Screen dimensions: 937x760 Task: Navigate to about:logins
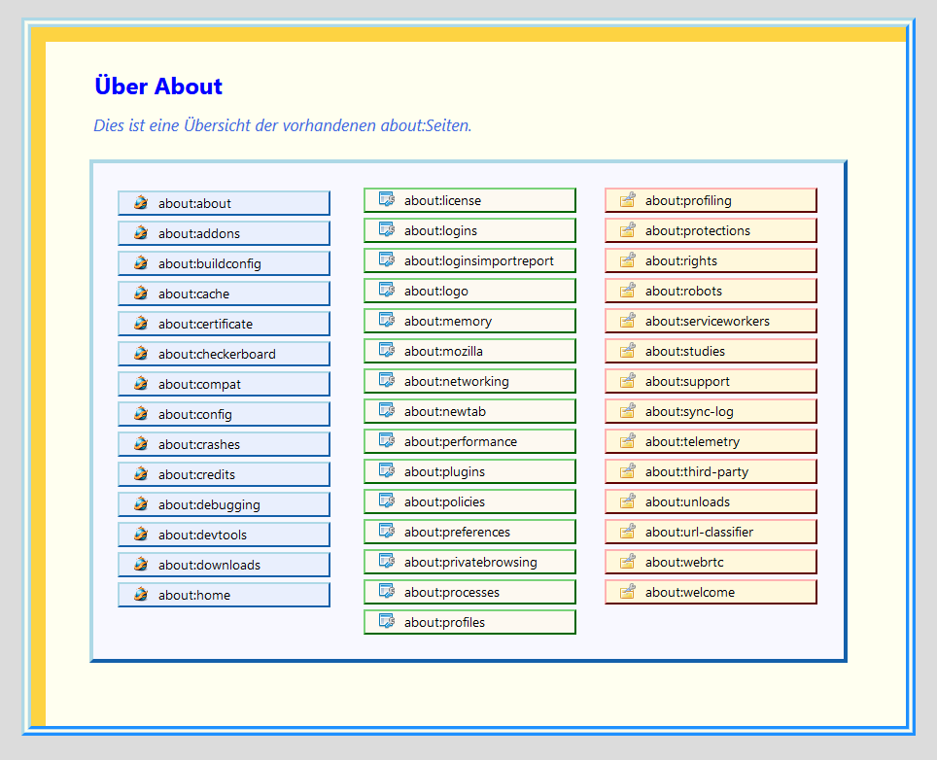[x=440, y=230]
